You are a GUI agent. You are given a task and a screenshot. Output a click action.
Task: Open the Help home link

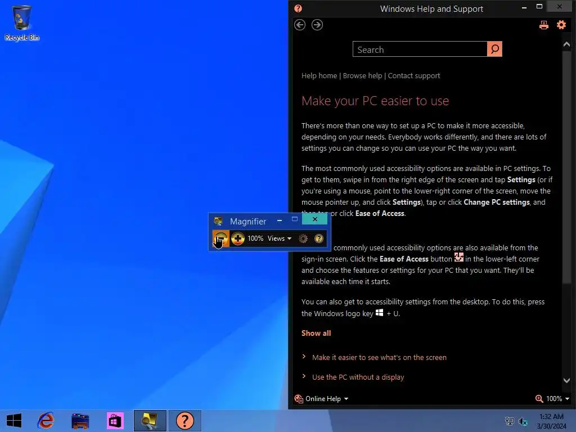pos(319,76)
